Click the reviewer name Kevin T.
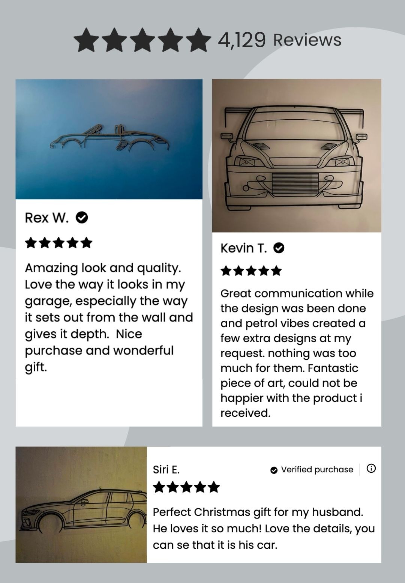 244,248
